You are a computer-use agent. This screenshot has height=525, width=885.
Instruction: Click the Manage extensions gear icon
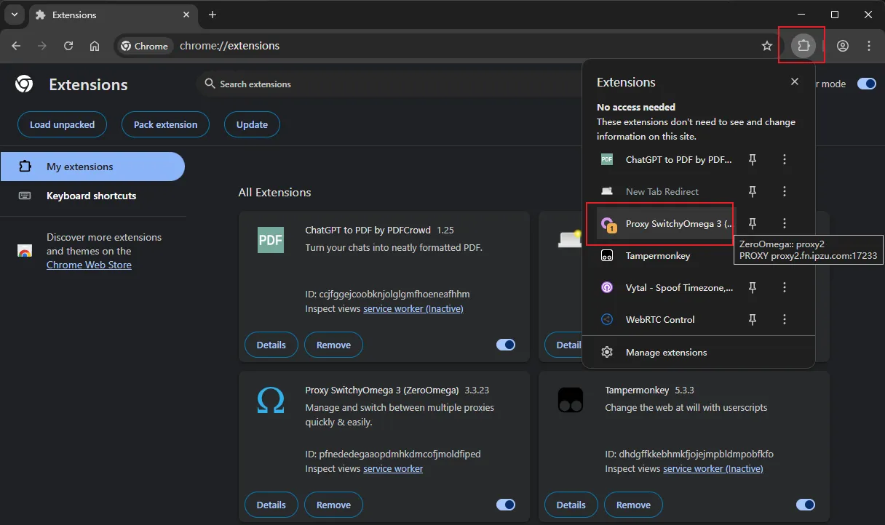[607, 352]
